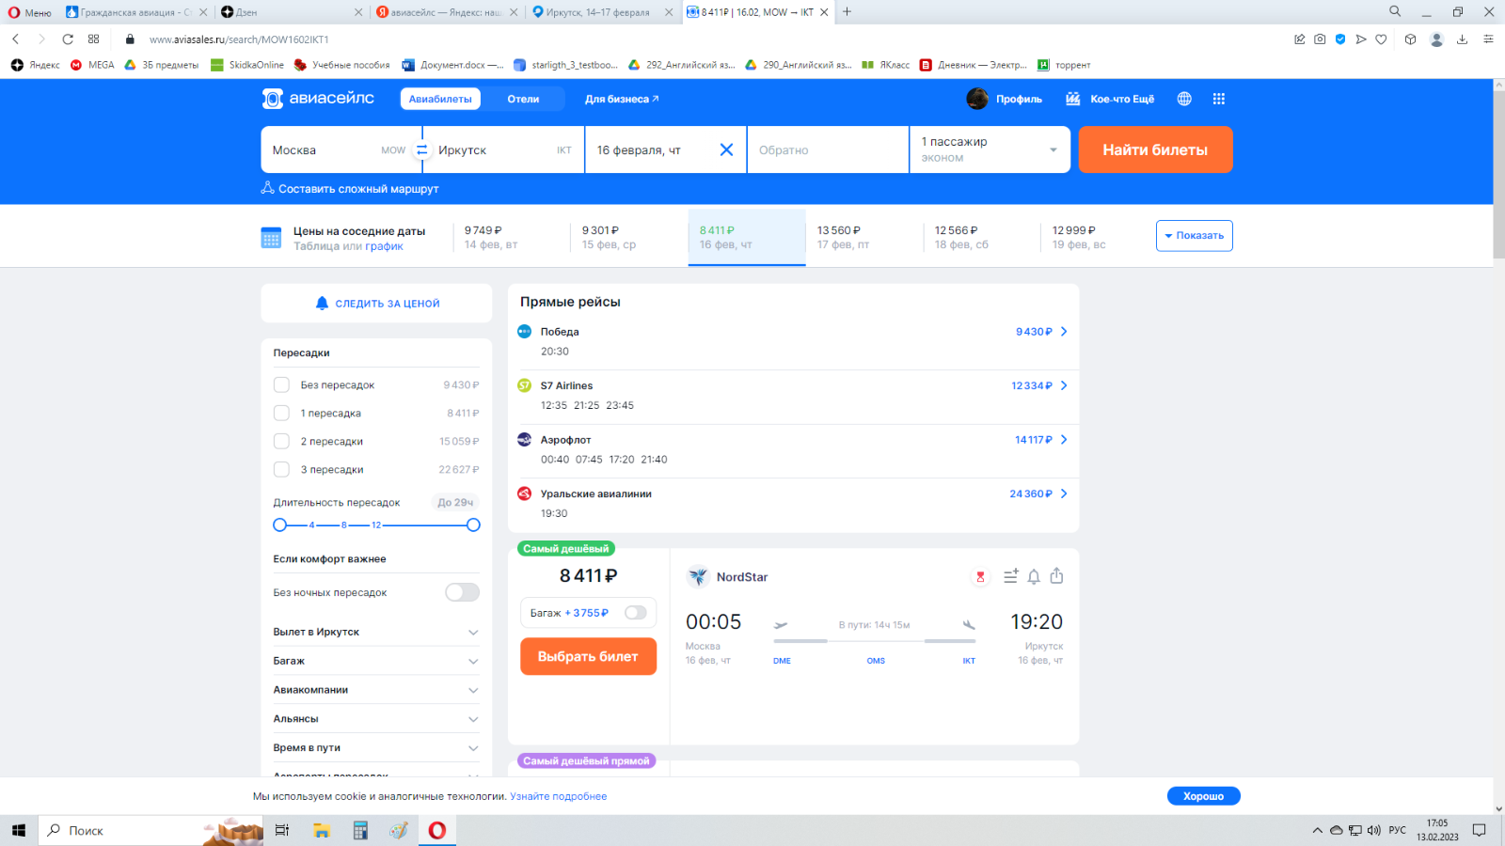Click the red hourglass icon on the ticket
1505x846 pixels.
980,577
